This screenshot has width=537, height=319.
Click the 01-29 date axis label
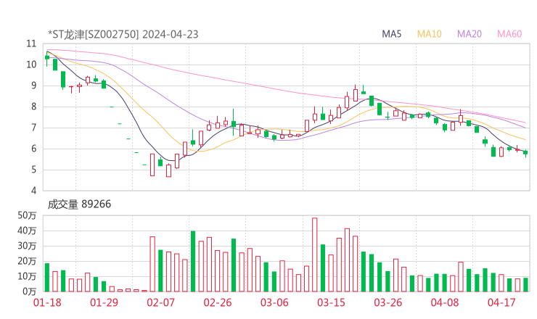point(104,302)
